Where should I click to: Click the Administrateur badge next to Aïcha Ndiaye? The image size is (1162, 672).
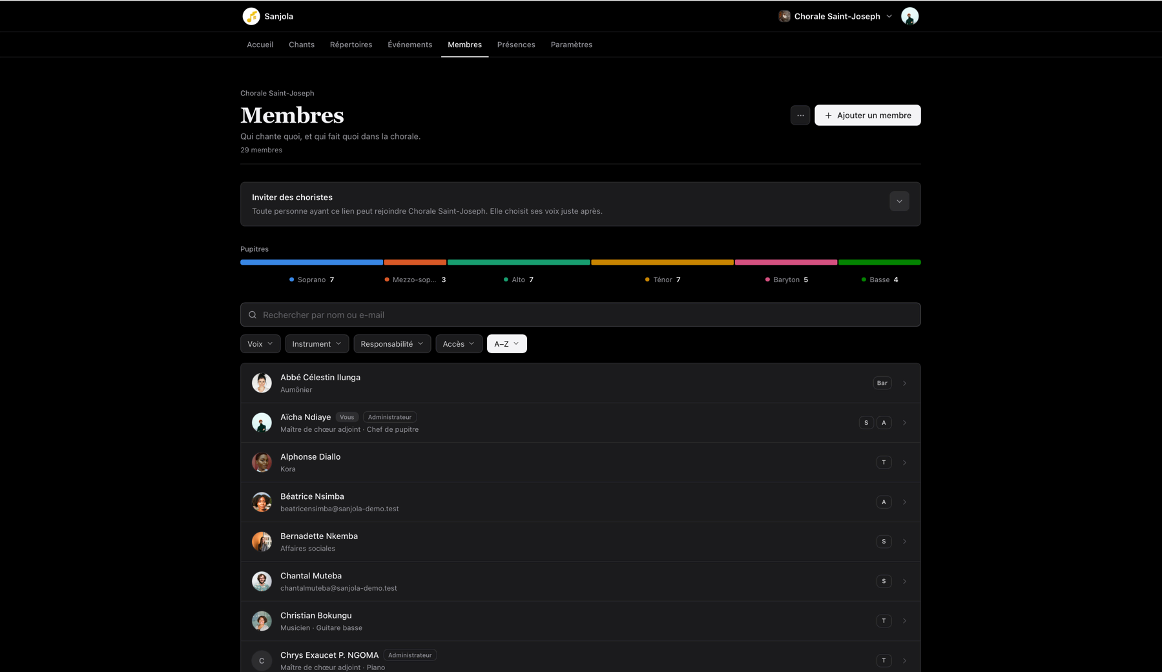pyautogui.click(x=389, y=418)
